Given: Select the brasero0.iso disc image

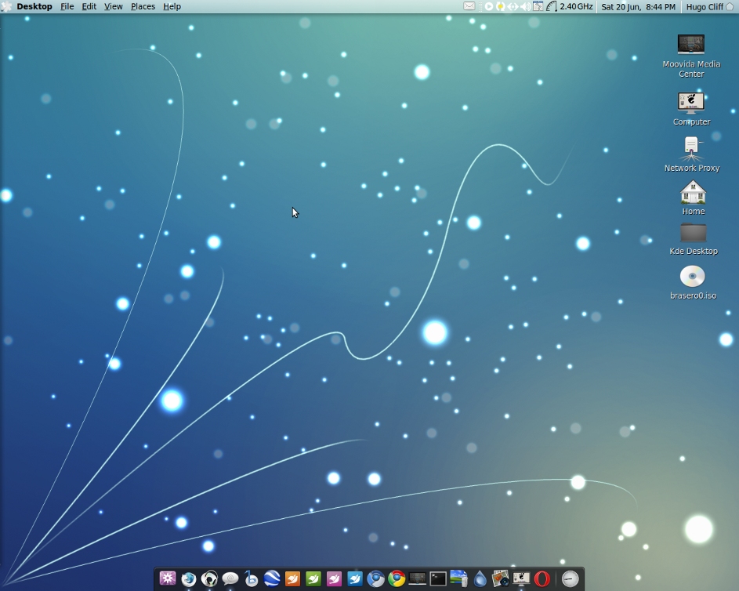Looking at the screenshot, I should pos(693,282).
